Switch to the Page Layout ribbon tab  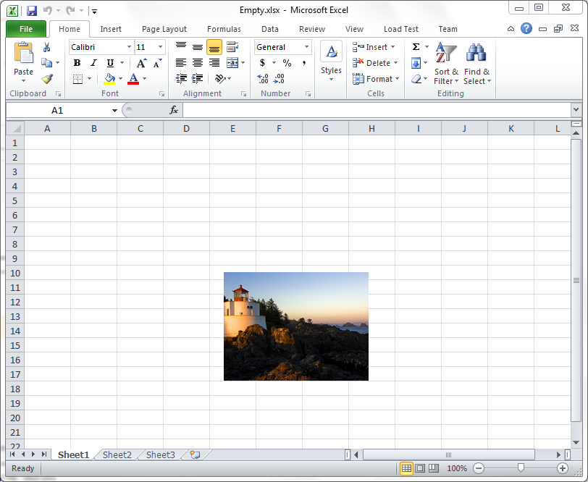(164, 29)
